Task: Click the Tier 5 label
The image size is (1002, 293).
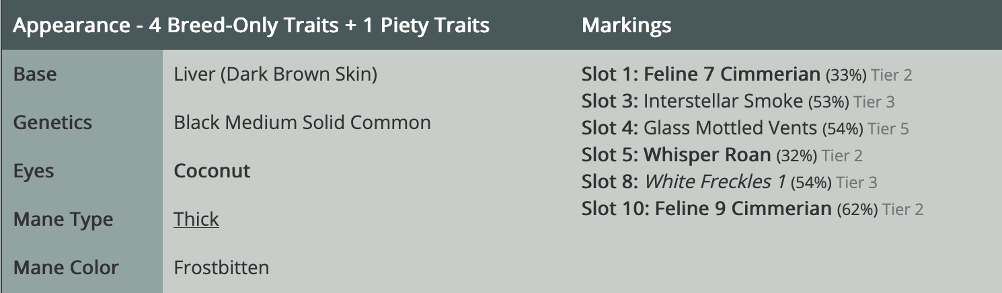Action: coord(888,128)
